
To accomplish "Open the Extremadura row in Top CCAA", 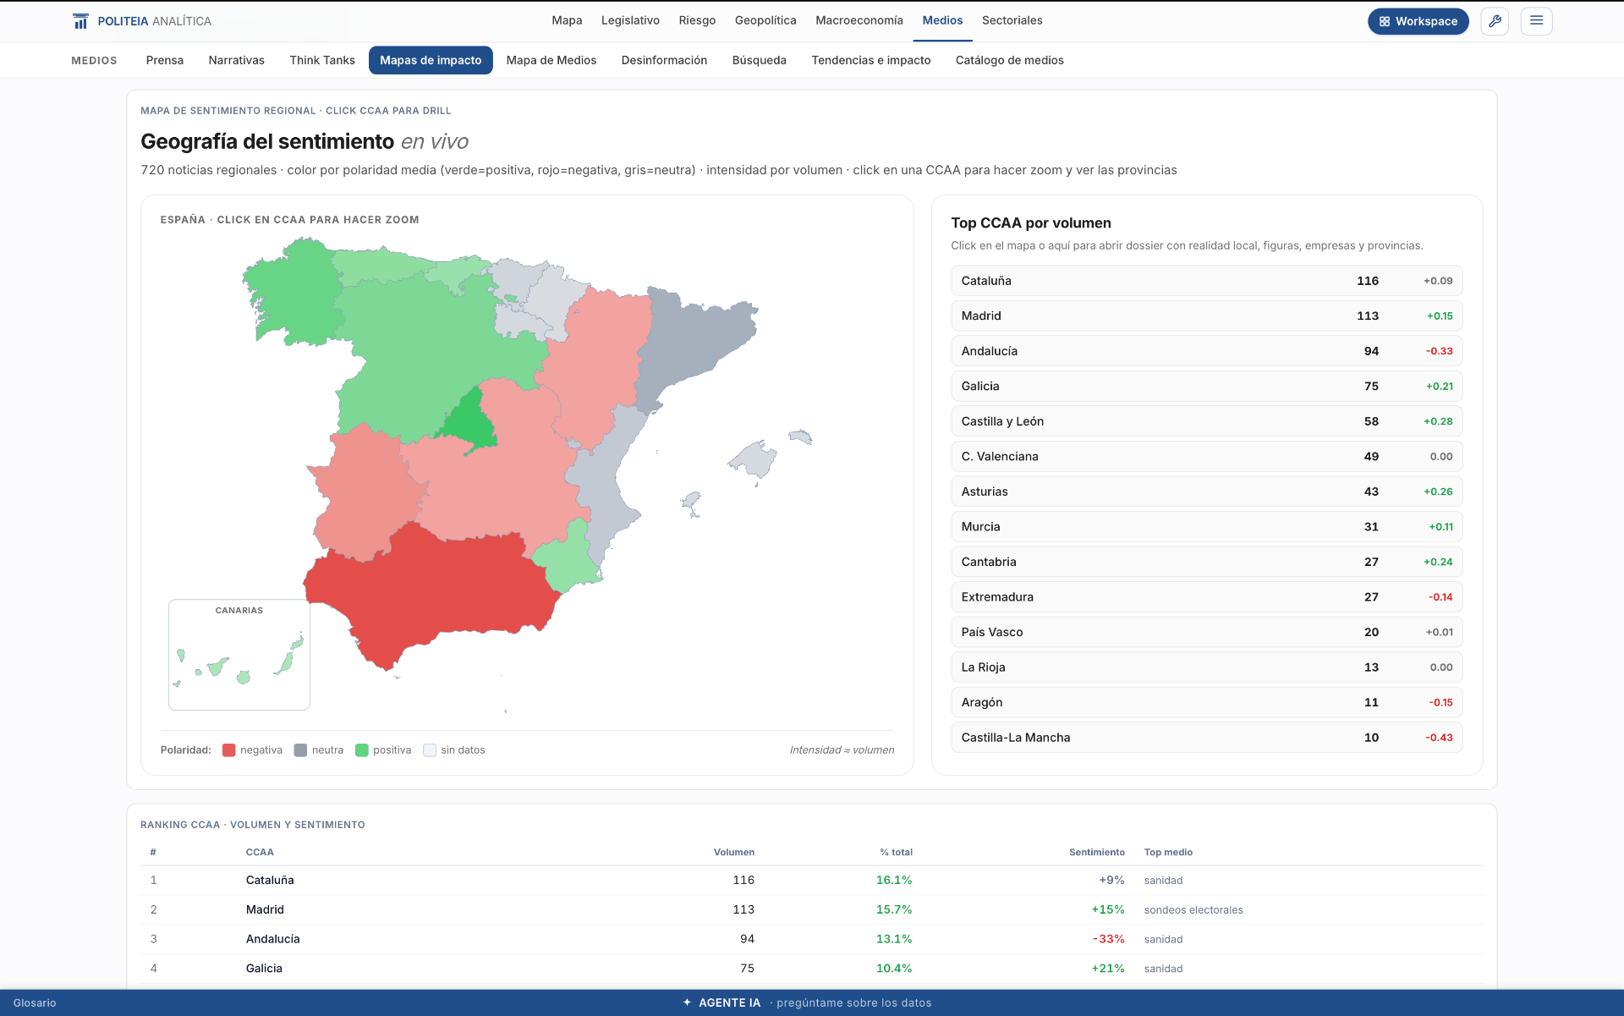I will pos(1207,596).
